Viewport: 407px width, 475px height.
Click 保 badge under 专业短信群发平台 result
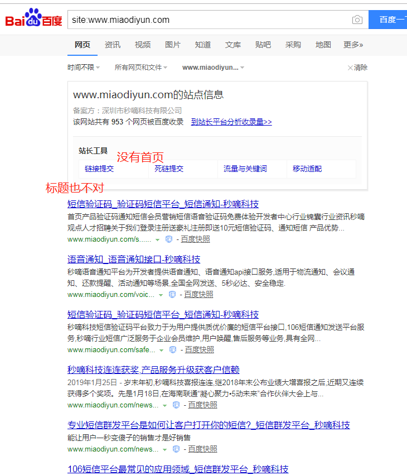176,449
